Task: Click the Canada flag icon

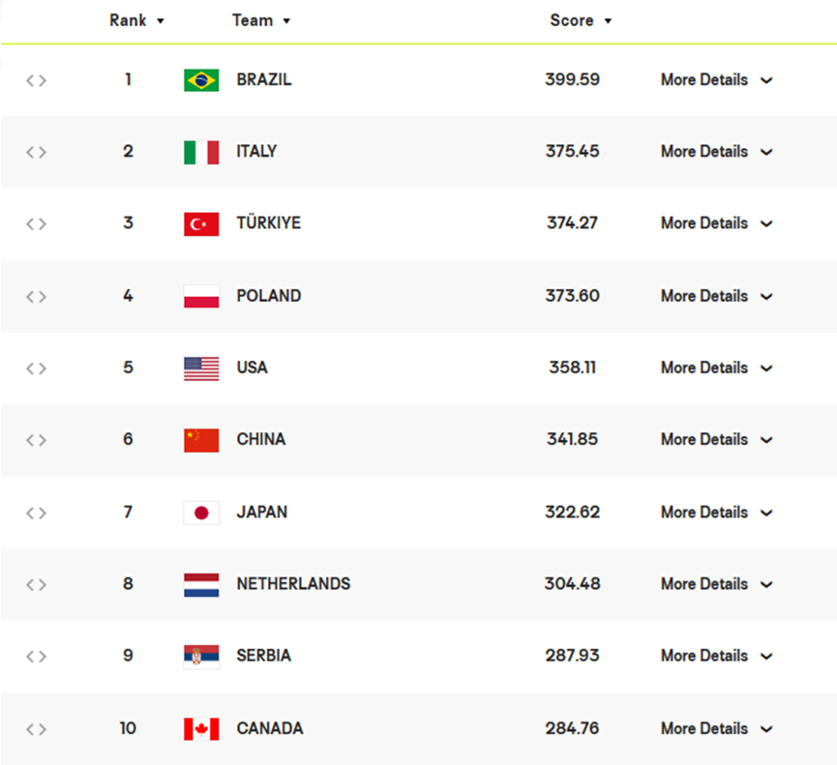Action: pyautogui.click(x=201, y=728)
